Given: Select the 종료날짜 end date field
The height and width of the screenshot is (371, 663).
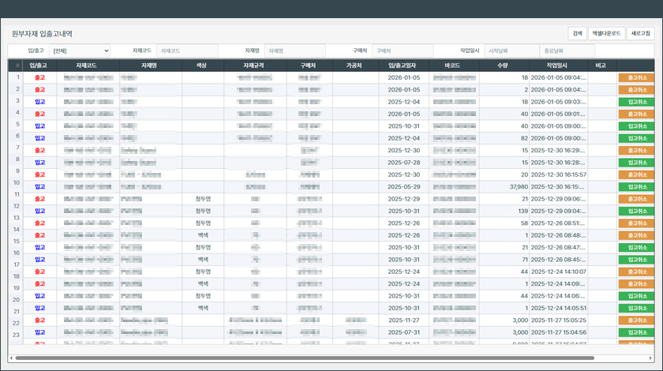Looking at the screenshot, I should tap(566, 51).
